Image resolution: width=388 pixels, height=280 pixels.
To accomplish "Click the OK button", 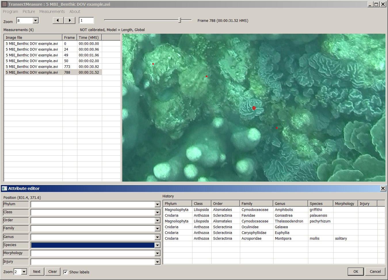I will 355,271.
